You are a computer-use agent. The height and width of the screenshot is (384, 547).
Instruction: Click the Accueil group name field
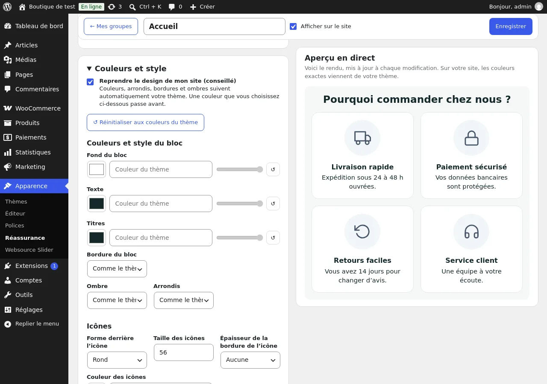(215, 26)
